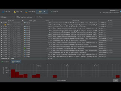
Task: Click the green Insert icon in the 3:25.034 row
Action: [25, 49]
